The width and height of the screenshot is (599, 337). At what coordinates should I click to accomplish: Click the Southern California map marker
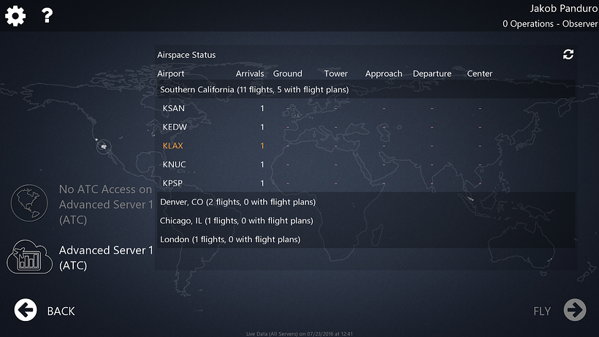coord(104,146)
